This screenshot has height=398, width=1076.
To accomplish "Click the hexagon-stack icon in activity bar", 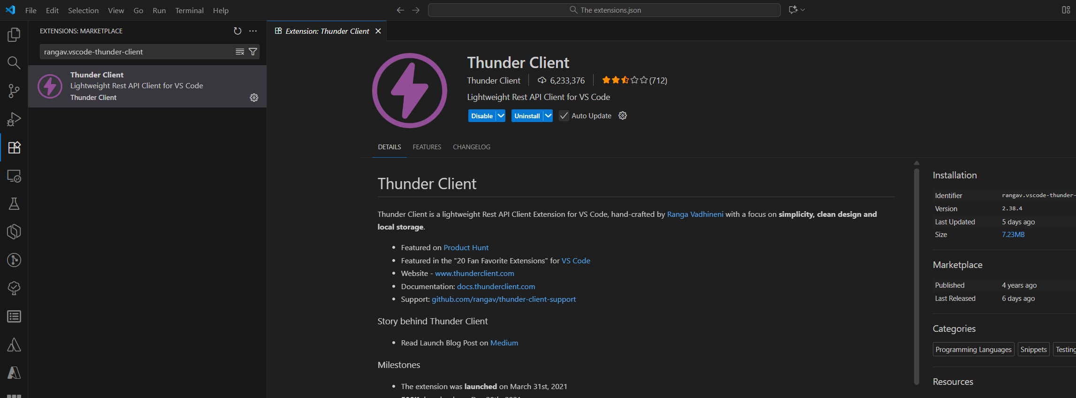I will 14,232.
